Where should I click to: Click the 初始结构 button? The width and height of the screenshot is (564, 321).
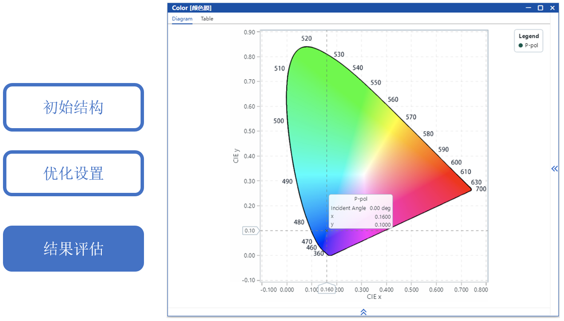point(73,107)
